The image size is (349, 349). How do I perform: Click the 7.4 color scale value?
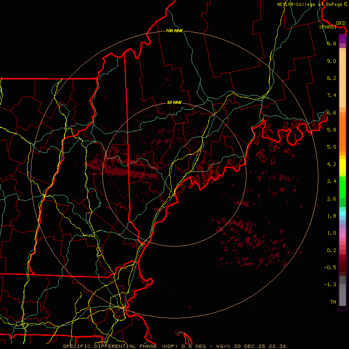click(x=332, y=95)
